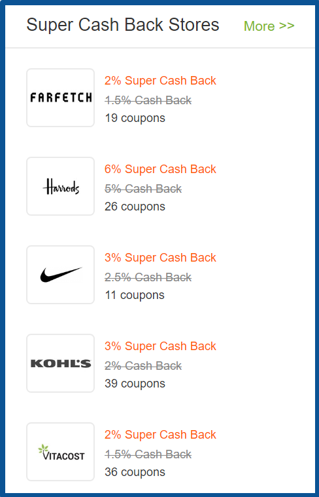Open the 3% Super Cash Back link beside Nike
This screenshot has width=319, height=497.
pyautogui.click(x=160, y=258)
